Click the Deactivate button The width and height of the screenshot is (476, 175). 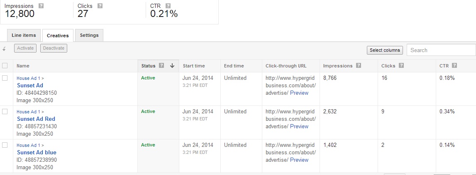(x=54, y=48)
